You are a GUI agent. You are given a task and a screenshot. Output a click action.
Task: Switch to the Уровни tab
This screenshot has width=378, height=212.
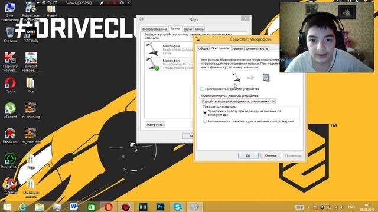tap(237, 48)
